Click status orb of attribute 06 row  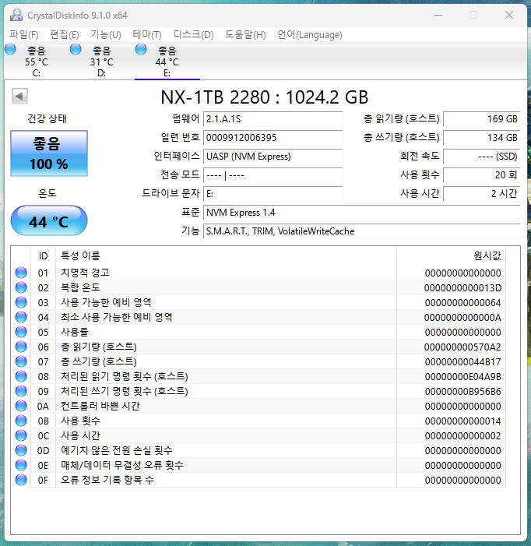coord(21,347)
